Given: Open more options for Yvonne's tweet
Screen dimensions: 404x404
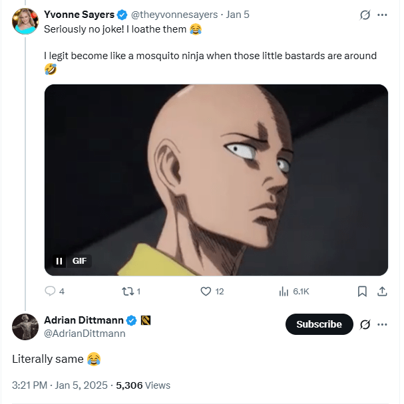Looking at the screenshot, I should click(382, 15).
